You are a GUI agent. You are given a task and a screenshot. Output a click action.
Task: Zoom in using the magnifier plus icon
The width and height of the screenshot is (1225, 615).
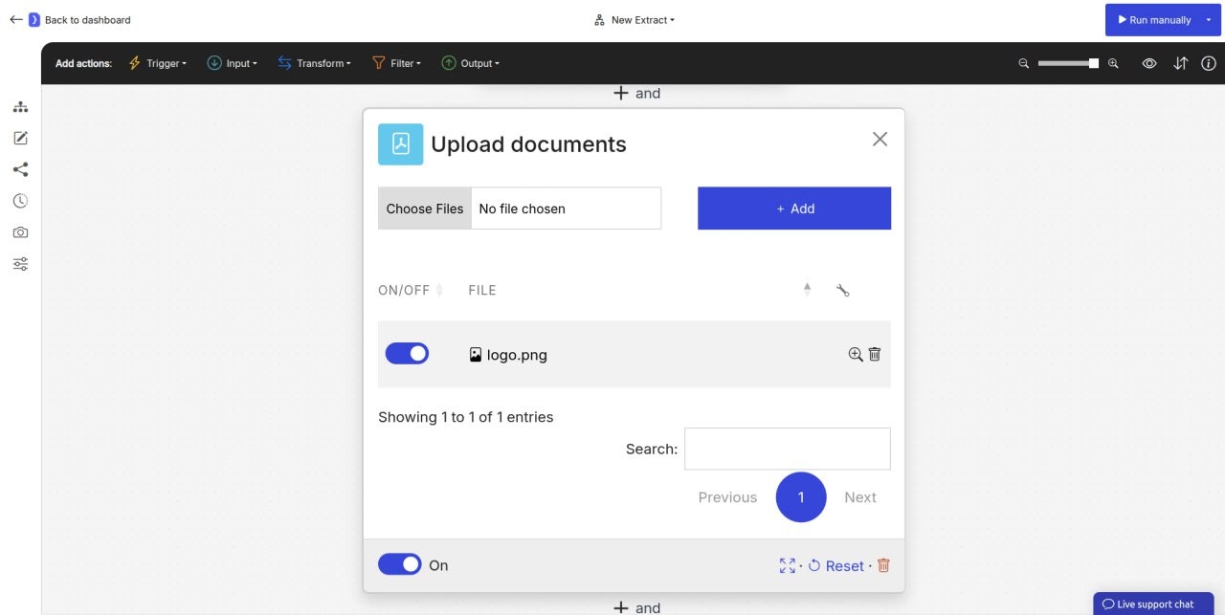coord(1112,63)
